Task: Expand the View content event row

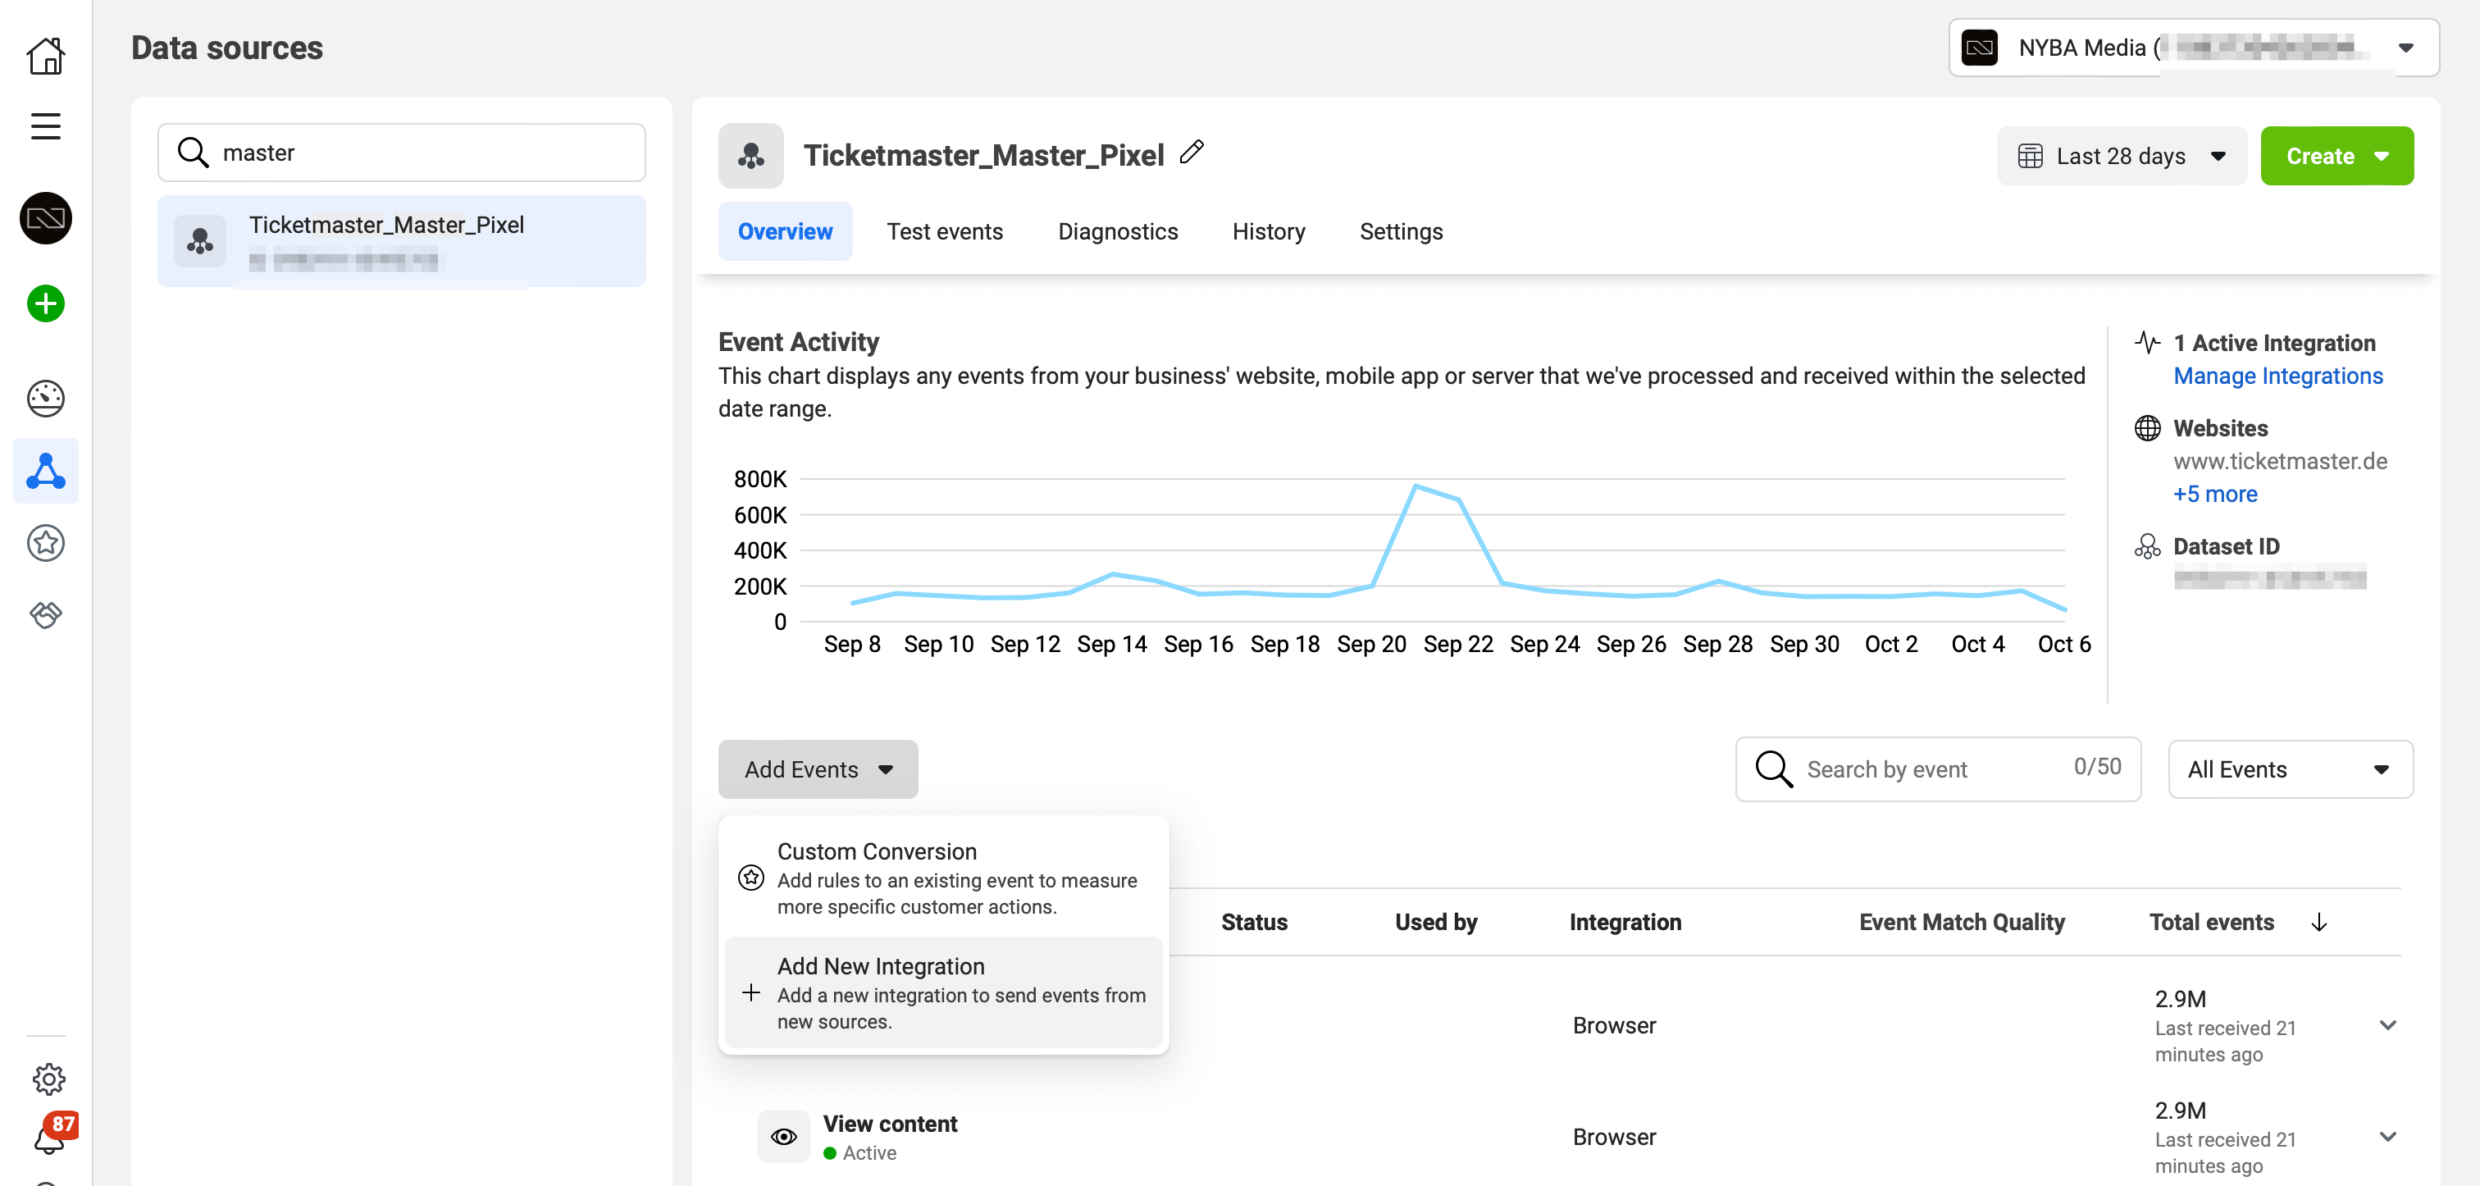Action: point(2387,1137)
